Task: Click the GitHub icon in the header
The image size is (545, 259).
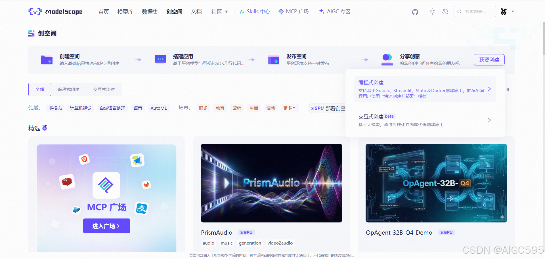Action: click(x=415, y=12)
